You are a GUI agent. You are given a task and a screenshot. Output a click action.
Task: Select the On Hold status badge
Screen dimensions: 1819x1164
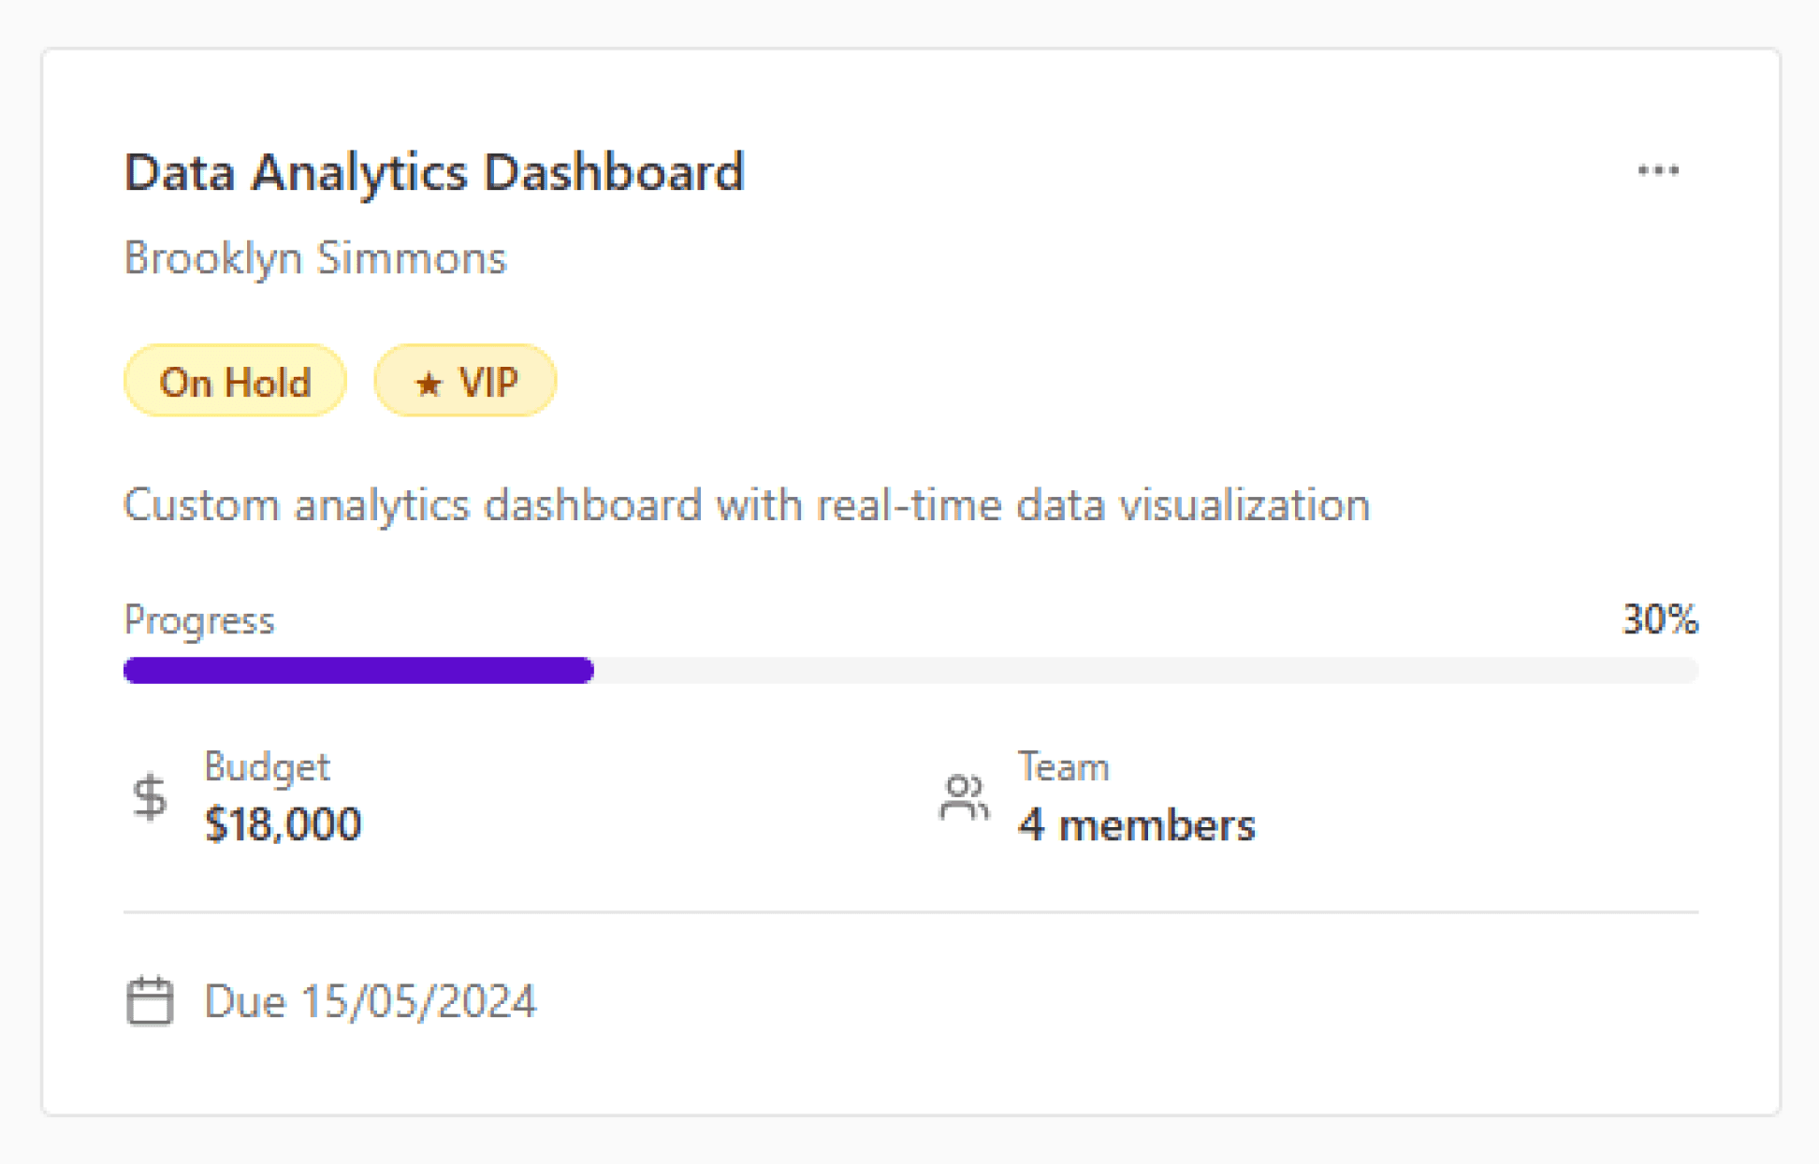click(235, 382)
